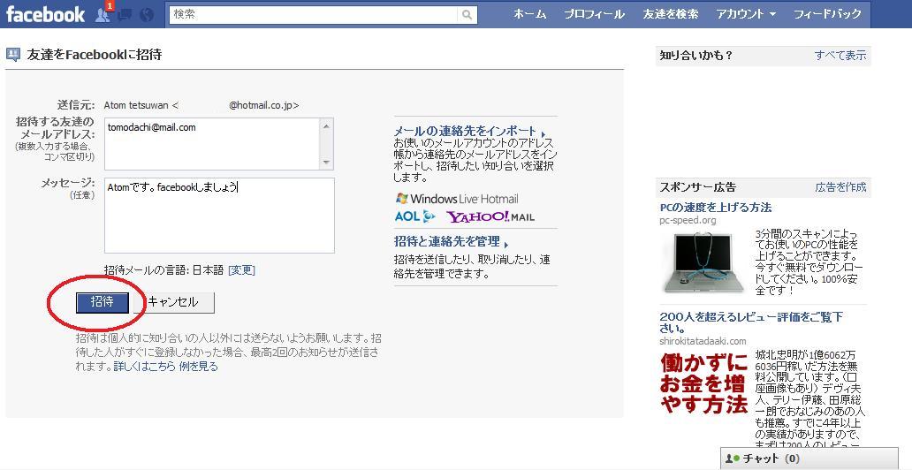Open the messages icon in top bar
The height and width of the screenshot is (470, 912).
(125, 15)
